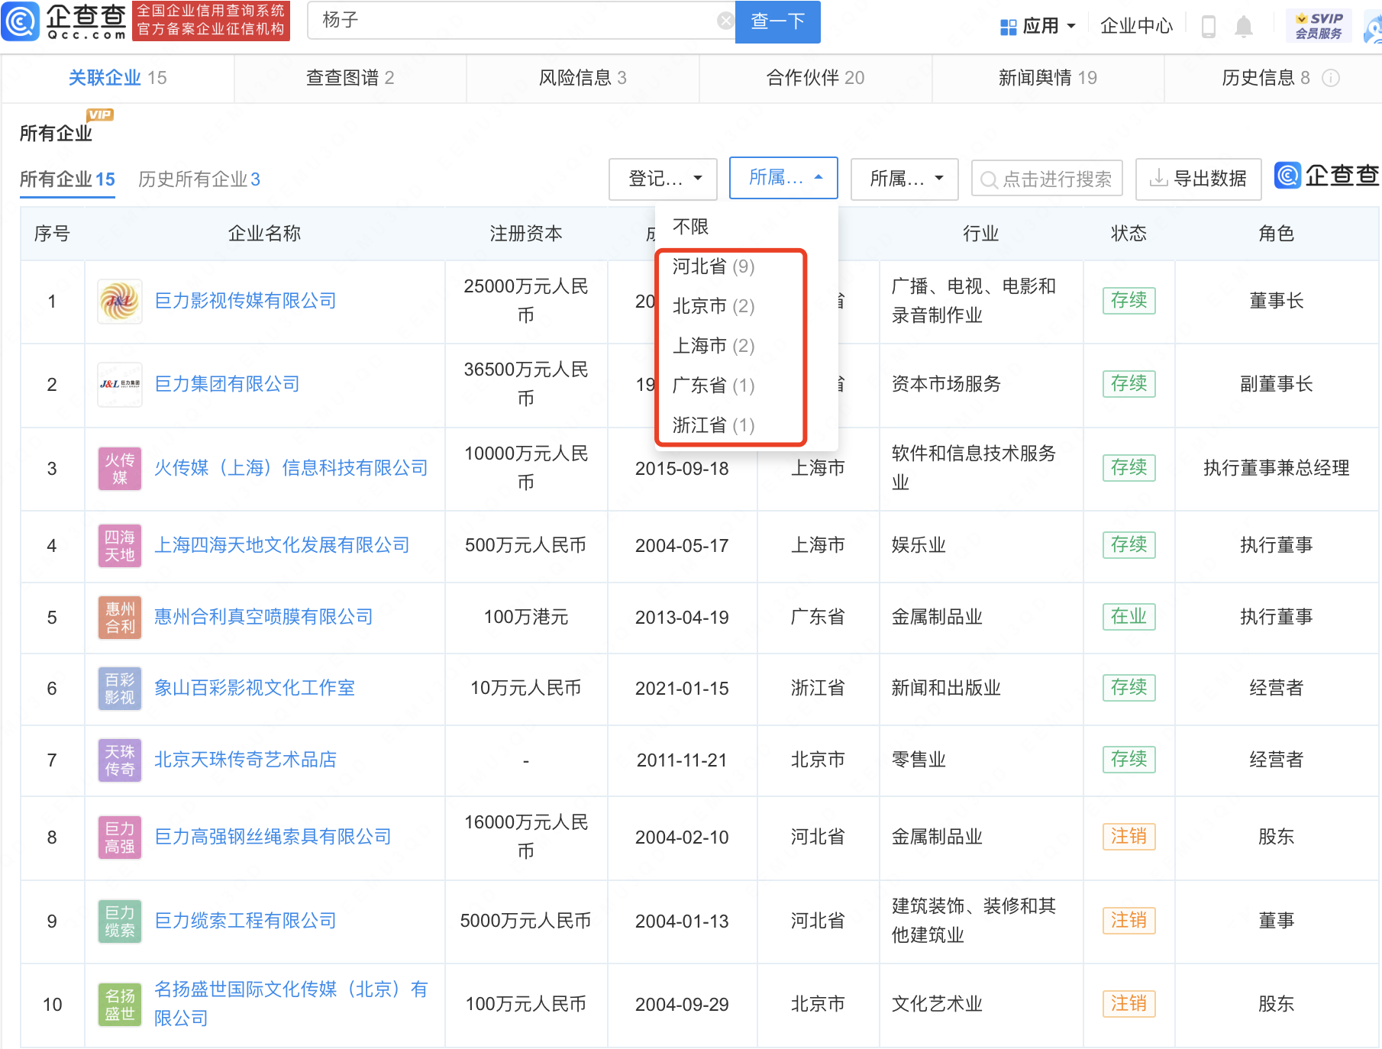Switch to 关联企业 15 tab
This screenshot has width=1382, height=1049.
click(118, 78)
